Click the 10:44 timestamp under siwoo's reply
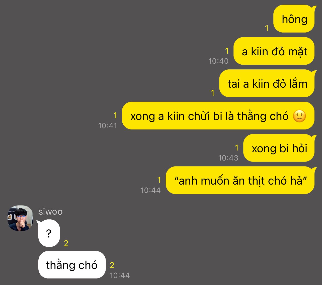The width and height of the screenshot is (322, 285). [x=120, y=275]
